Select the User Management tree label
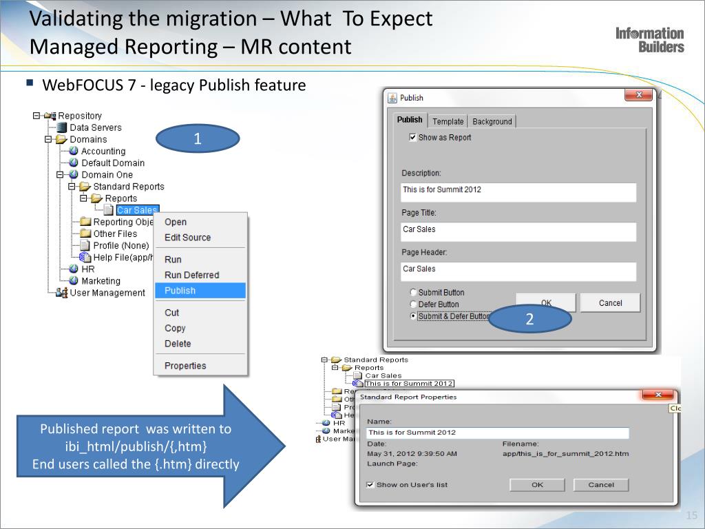This screenshot has width=705, height=529. [x=107, y=292]
